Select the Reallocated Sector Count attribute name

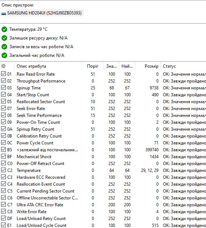tap(41, 102)
